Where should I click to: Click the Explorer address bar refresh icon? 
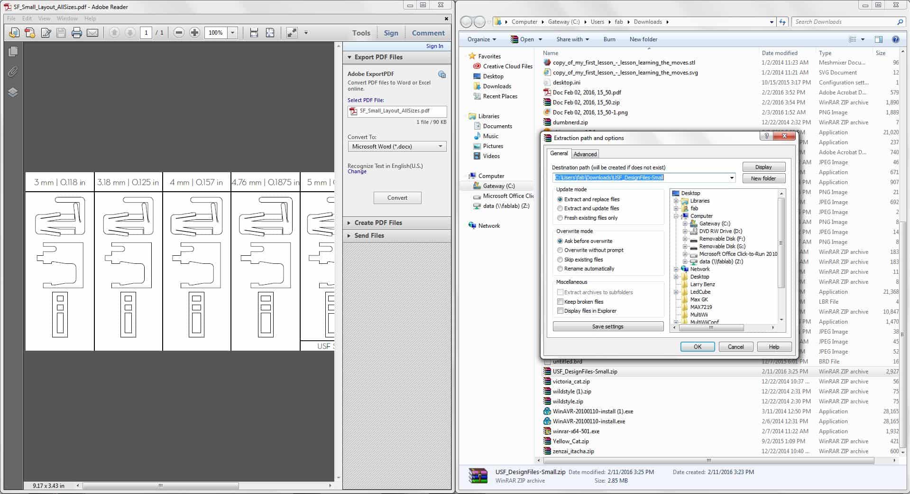782,22
